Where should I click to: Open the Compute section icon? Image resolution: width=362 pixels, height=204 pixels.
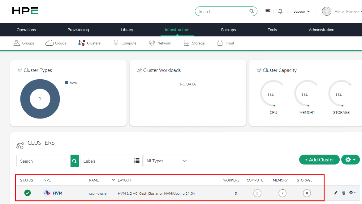116,43
